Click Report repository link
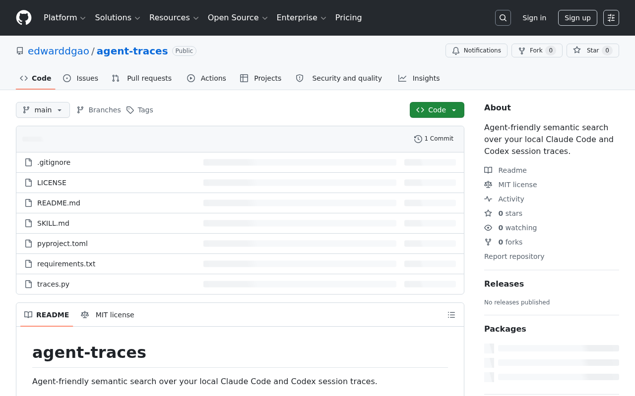The width and height of the screenshot is (635, 396). coord(514,256)
